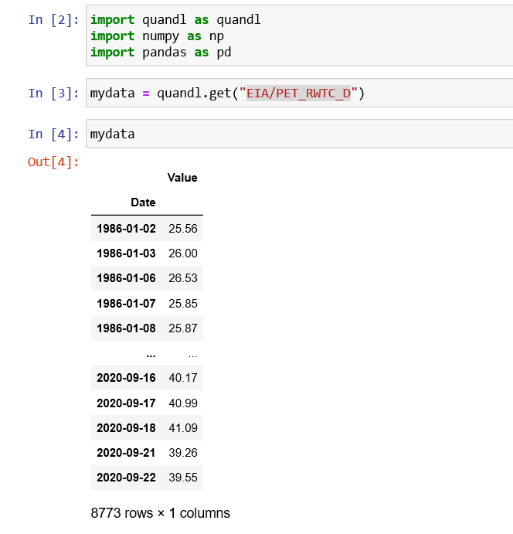The height and width of the screenshot is (534, 513).
Task: Click the 'Out[4]:' output prompt
Action: click(53, 162)
